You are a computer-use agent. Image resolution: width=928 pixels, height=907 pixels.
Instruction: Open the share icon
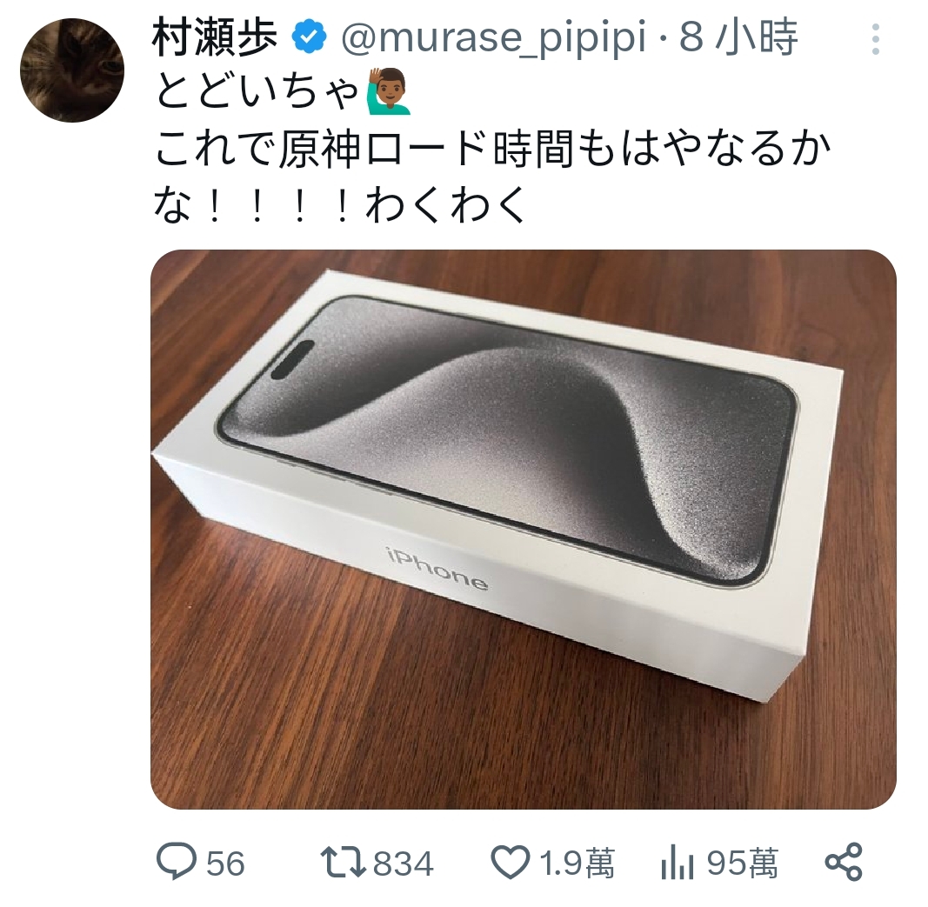(x=844, y=862)
